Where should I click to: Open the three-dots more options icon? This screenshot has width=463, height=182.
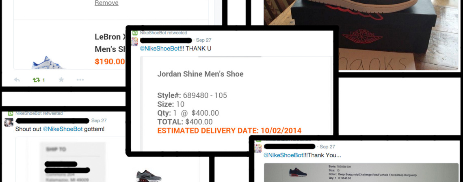pos(80,80)
